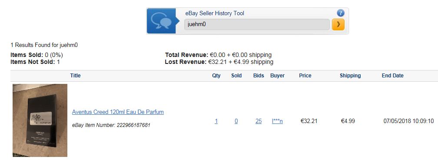Click the eBay Seller History Tool title
Viewport: 438px width, 160px height.
[215, 13]
